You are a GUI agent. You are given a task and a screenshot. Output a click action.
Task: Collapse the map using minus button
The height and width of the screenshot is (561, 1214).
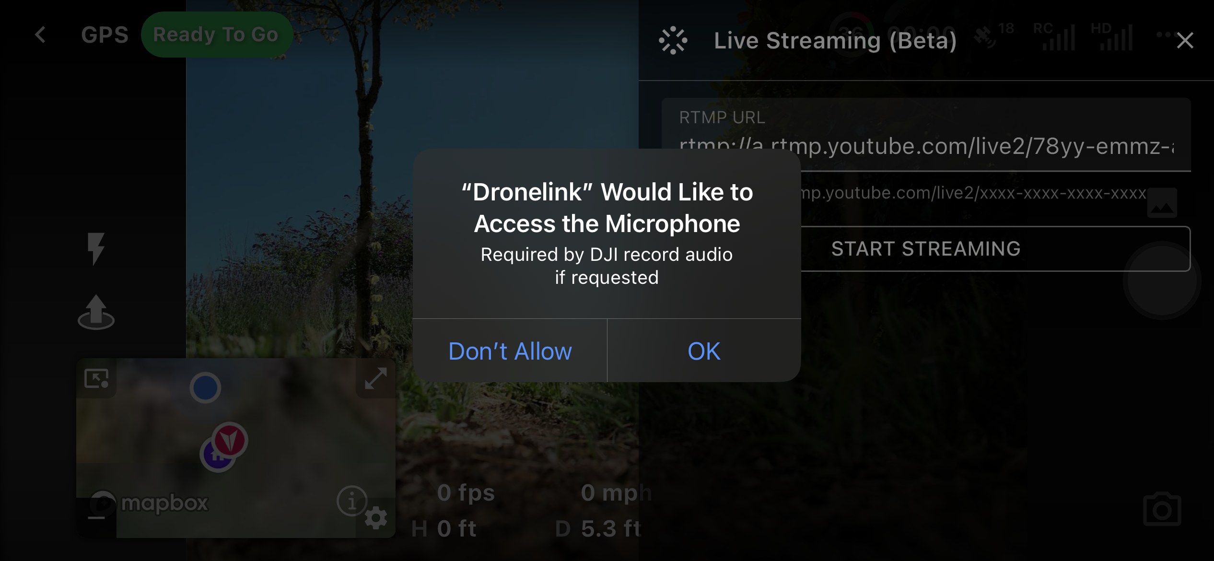pos(96,518)
